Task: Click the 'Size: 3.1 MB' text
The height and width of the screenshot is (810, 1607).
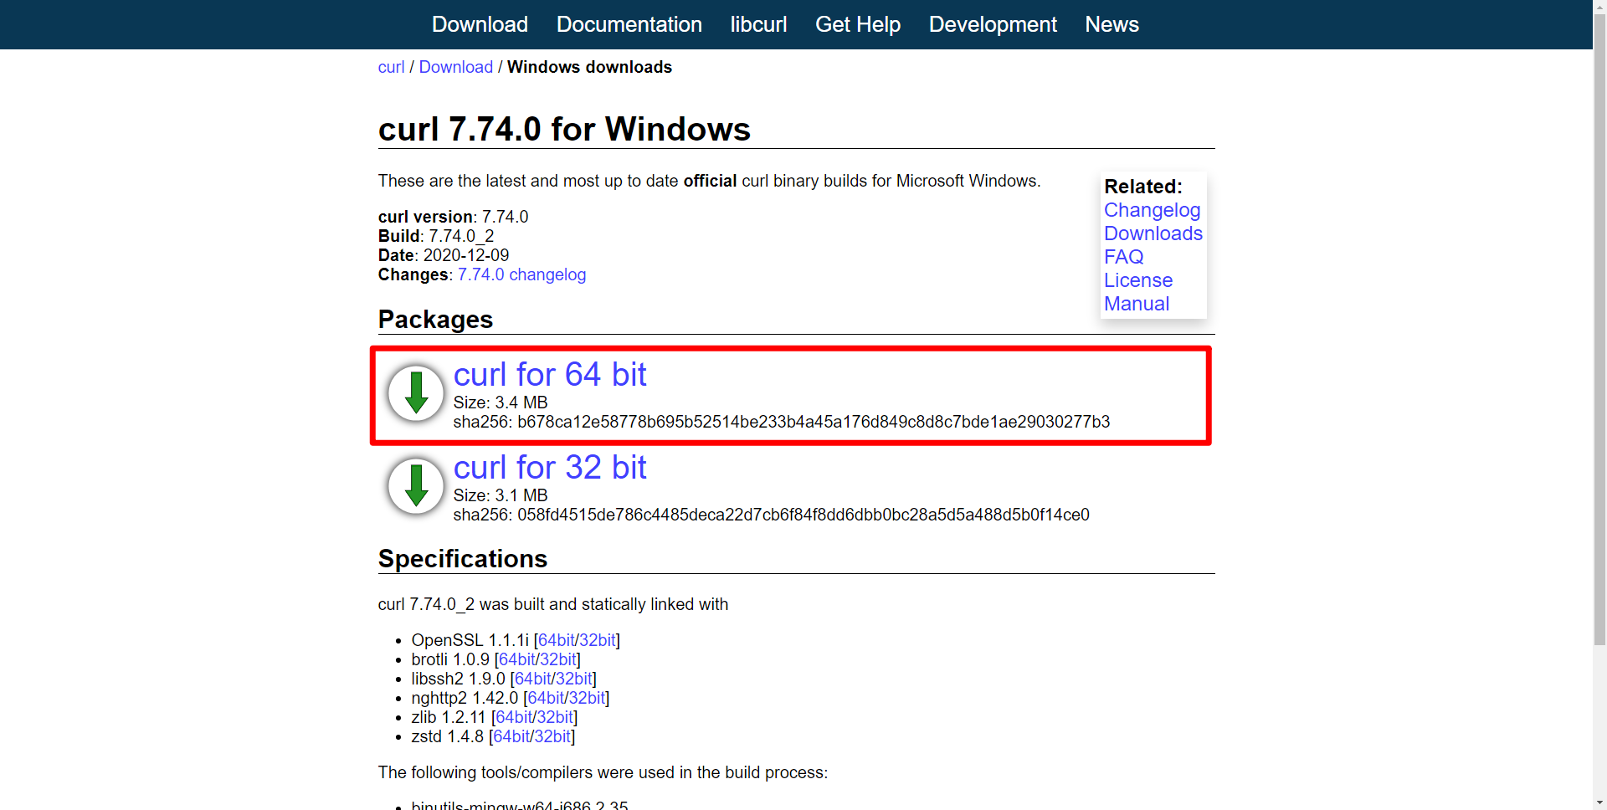Action: pos(501,495)
